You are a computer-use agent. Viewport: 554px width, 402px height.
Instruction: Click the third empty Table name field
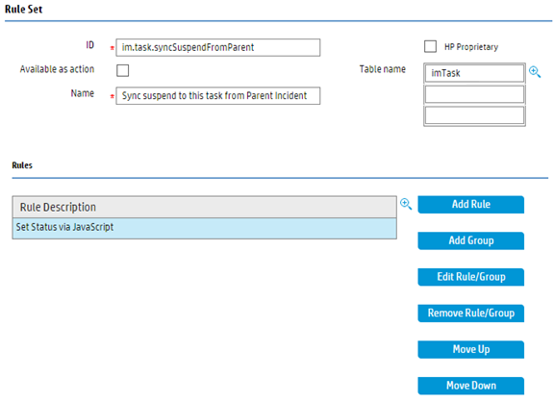pyautogui.click(x=474, y=115)
